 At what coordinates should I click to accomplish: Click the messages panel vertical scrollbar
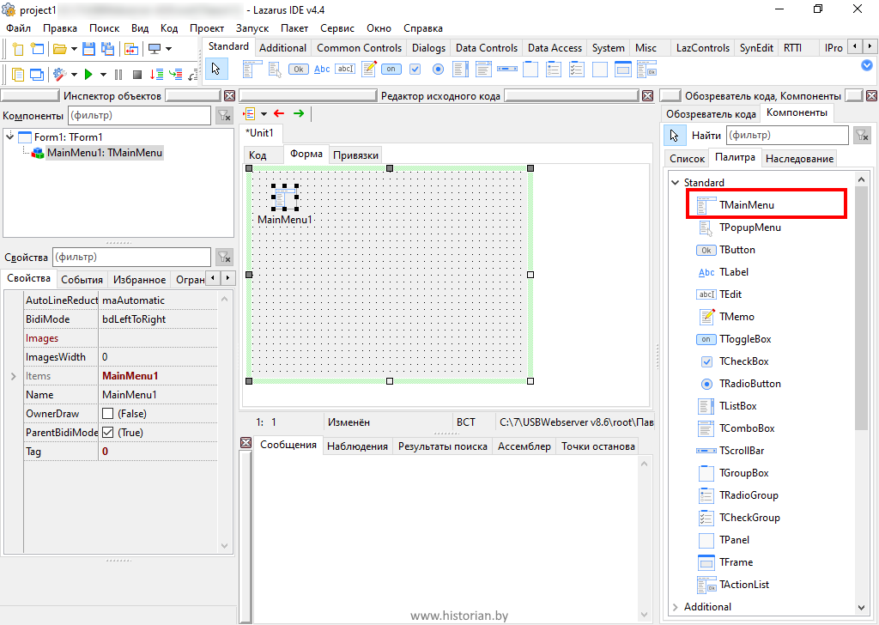[x=644, y=539]
